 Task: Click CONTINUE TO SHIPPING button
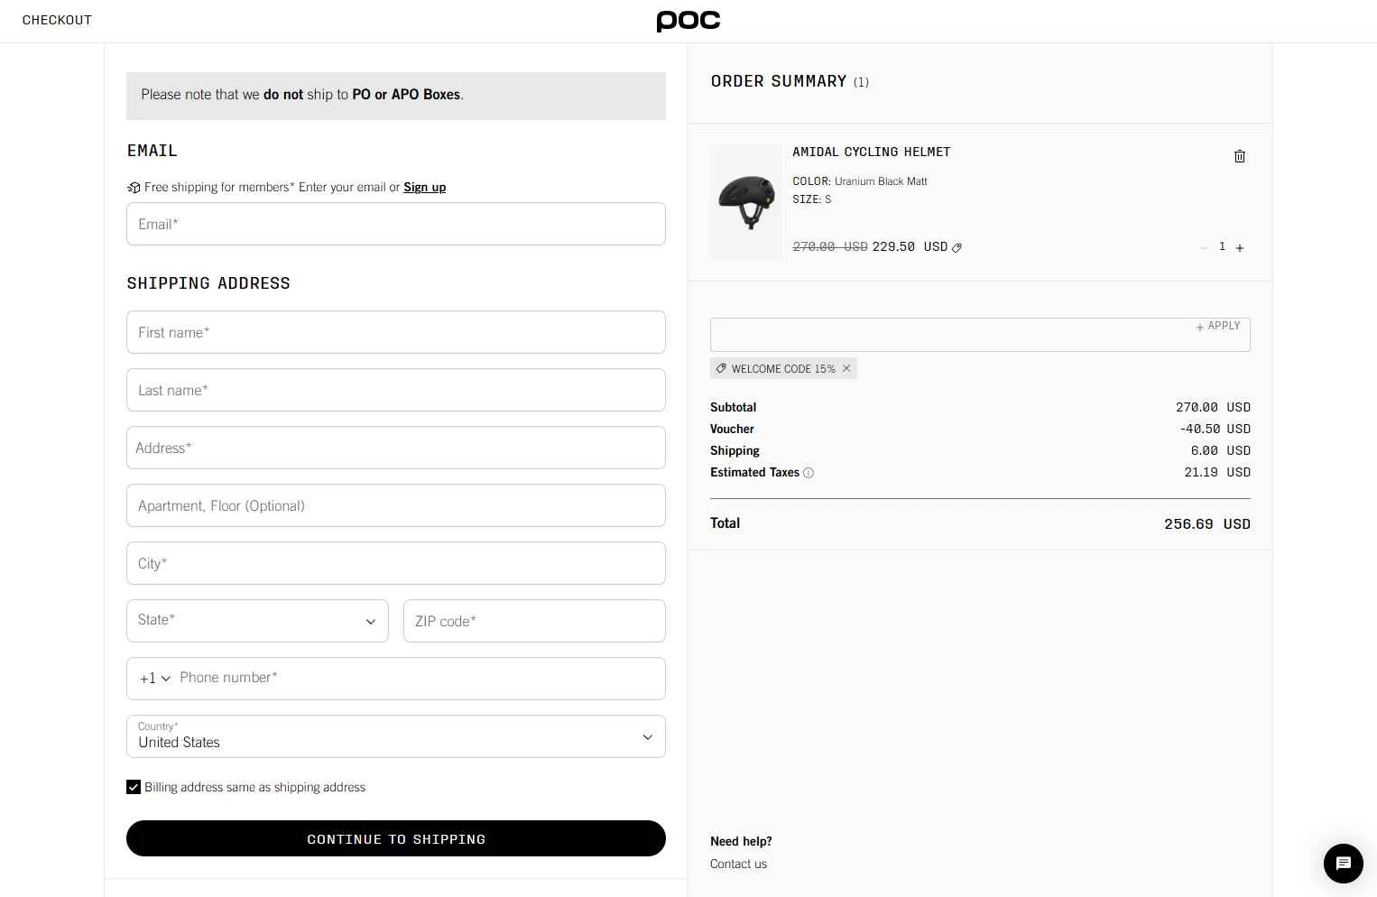tap(396, 838)
